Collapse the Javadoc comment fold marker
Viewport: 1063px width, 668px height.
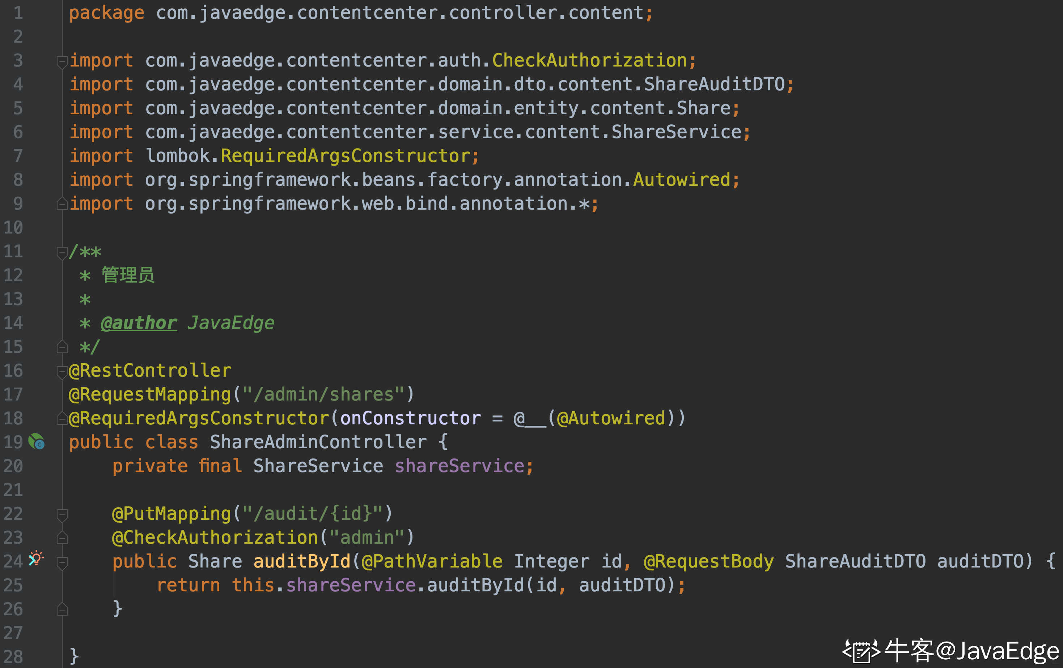pyautogui.click(x=62, y=253)
